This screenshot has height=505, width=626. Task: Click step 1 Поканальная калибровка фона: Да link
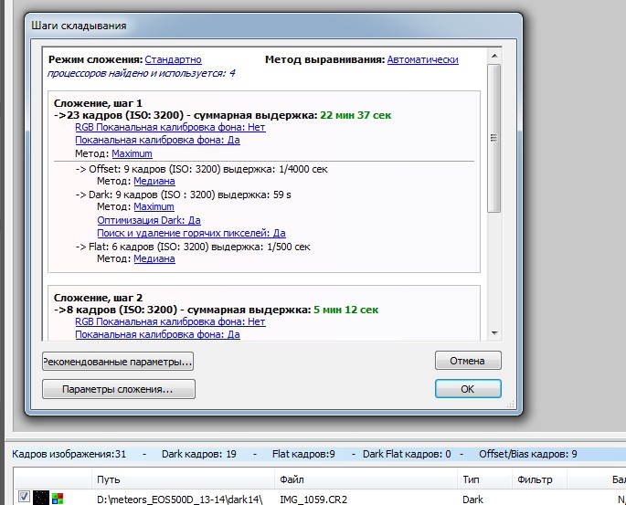157,142
